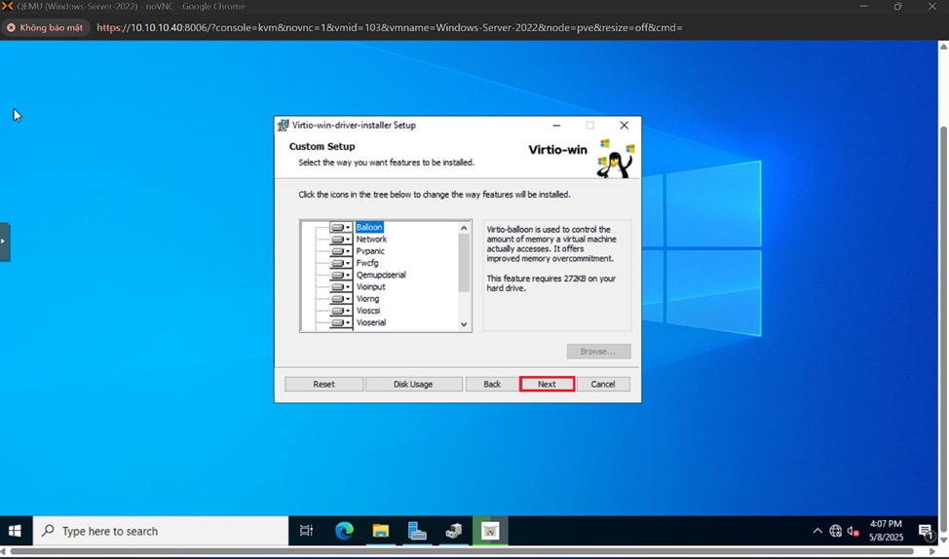This screenshot has height=559, width=949.
Task: Click the network globe icon in system tray
Action: point(835,531)
